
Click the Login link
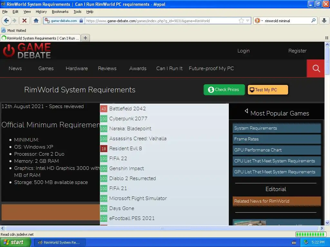click(244, 51)
